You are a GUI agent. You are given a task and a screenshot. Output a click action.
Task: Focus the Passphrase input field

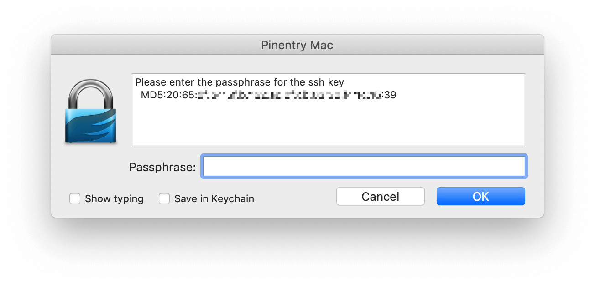click(x=364, y=167)
